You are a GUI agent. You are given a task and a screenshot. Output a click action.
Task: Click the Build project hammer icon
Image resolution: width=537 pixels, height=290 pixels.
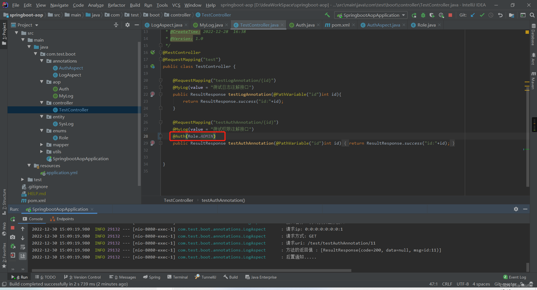[327, 15]
